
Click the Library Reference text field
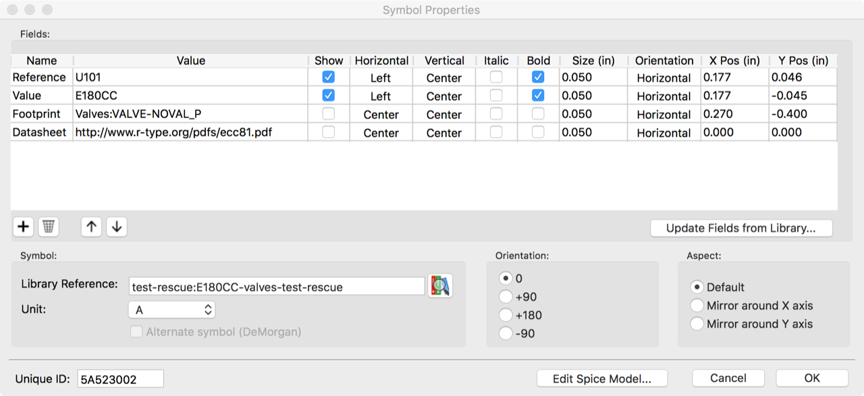(277, 287)
